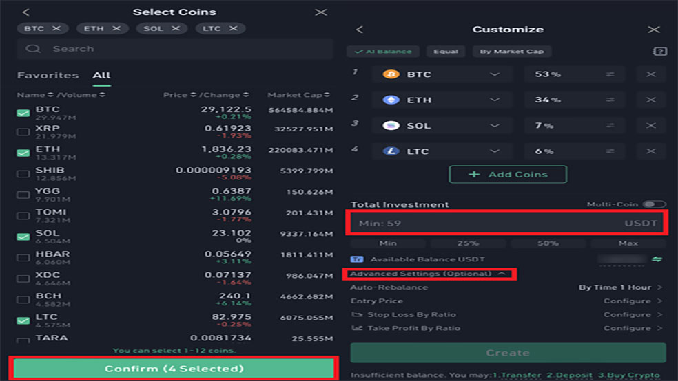The height and width of the screenshot is (381, 678).
Task: Focus the coin Search field
Action: (175, 48)
